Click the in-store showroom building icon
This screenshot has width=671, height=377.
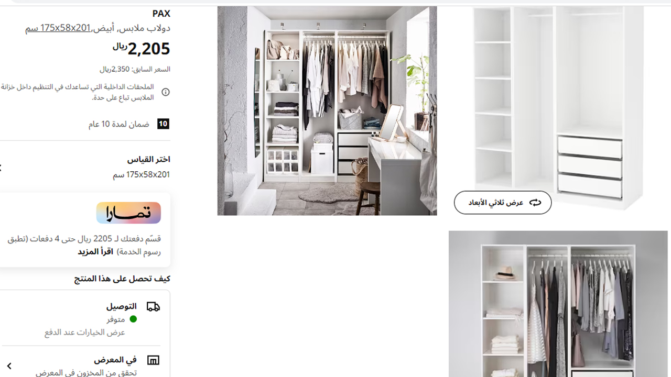[153, 360]
